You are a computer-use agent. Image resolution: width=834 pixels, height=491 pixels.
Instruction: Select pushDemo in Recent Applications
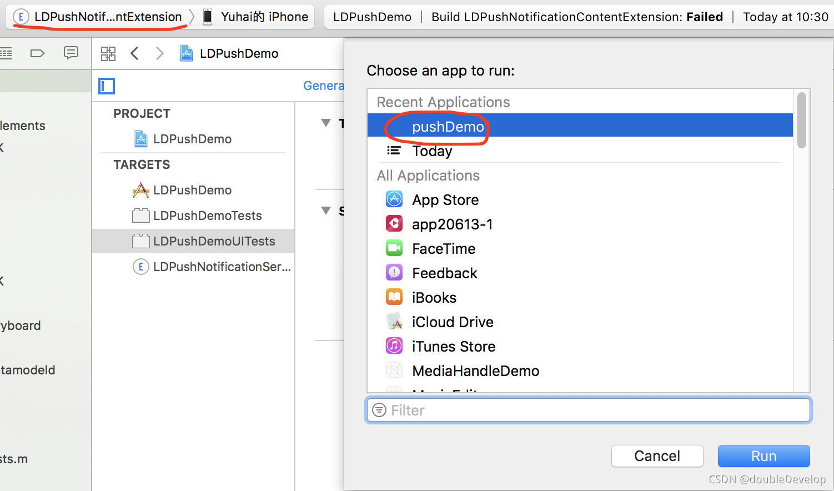pyautogui.click(x=580, y=126)
